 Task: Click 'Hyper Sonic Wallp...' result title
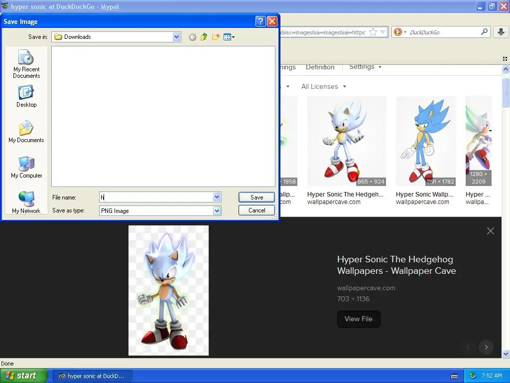(424, 194)
